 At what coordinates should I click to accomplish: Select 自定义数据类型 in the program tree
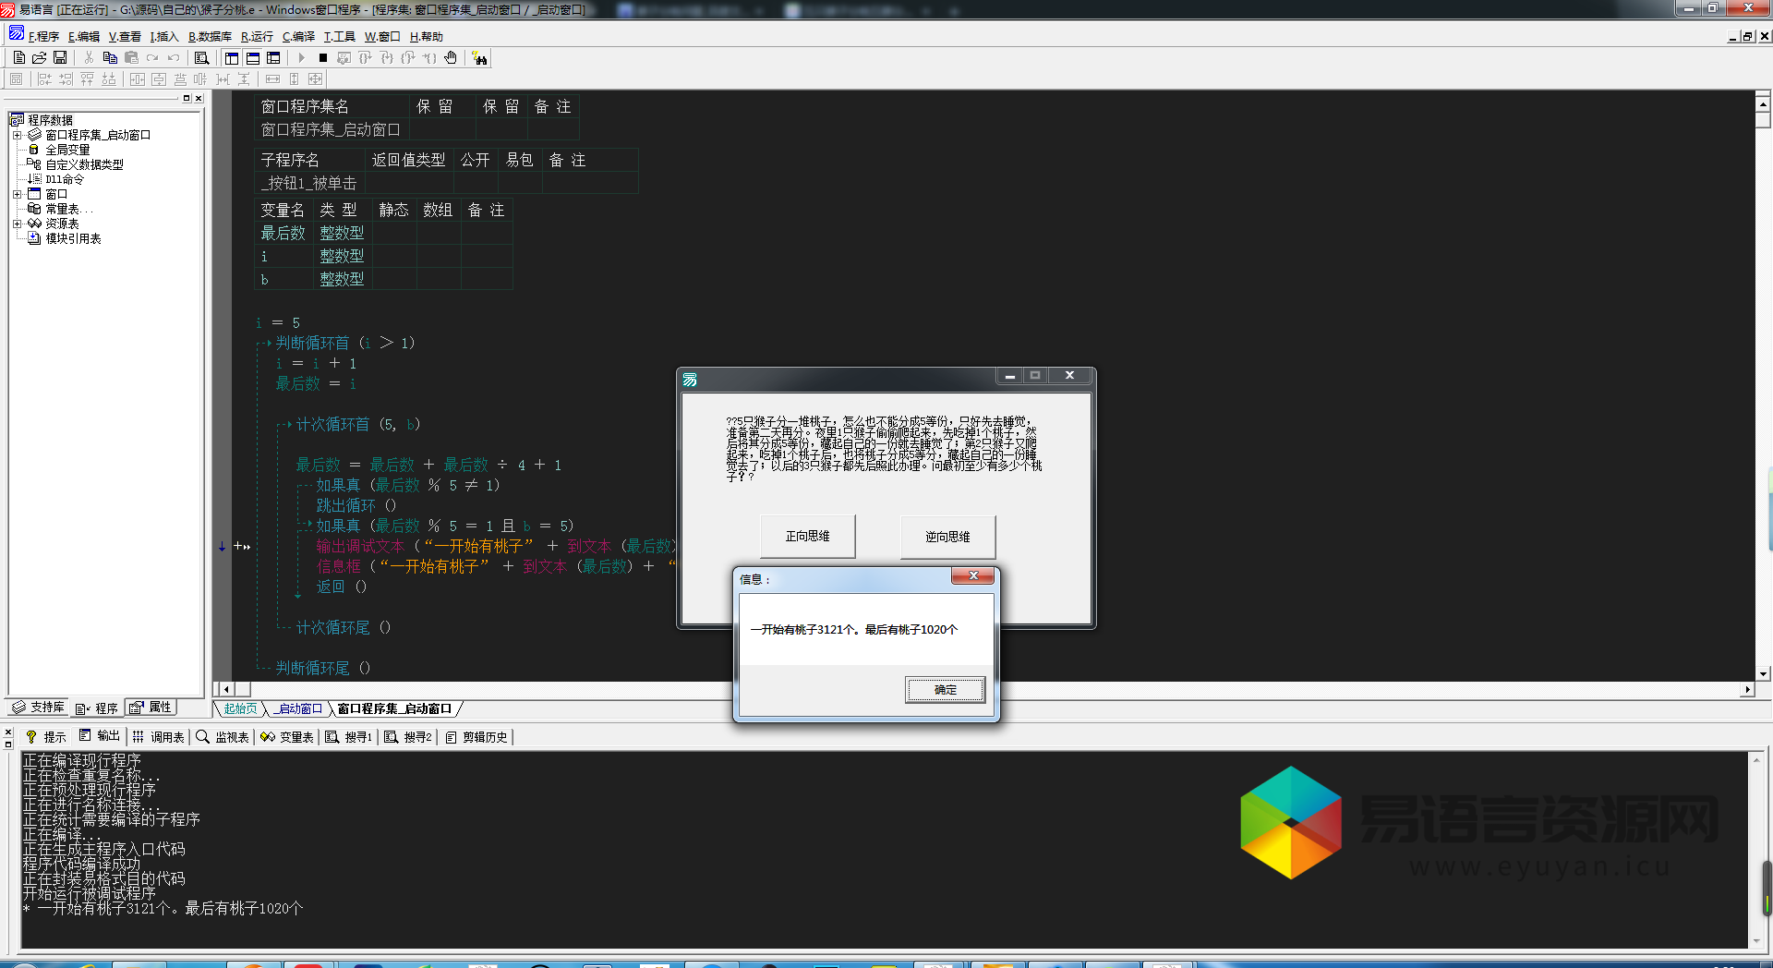pos(84,164)
